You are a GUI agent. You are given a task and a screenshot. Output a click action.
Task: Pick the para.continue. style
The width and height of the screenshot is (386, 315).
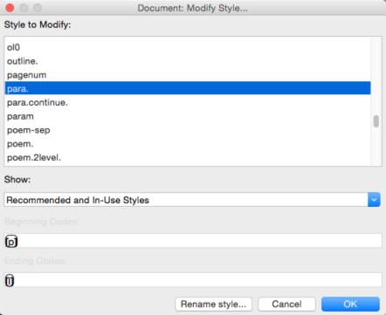[188, 102]
